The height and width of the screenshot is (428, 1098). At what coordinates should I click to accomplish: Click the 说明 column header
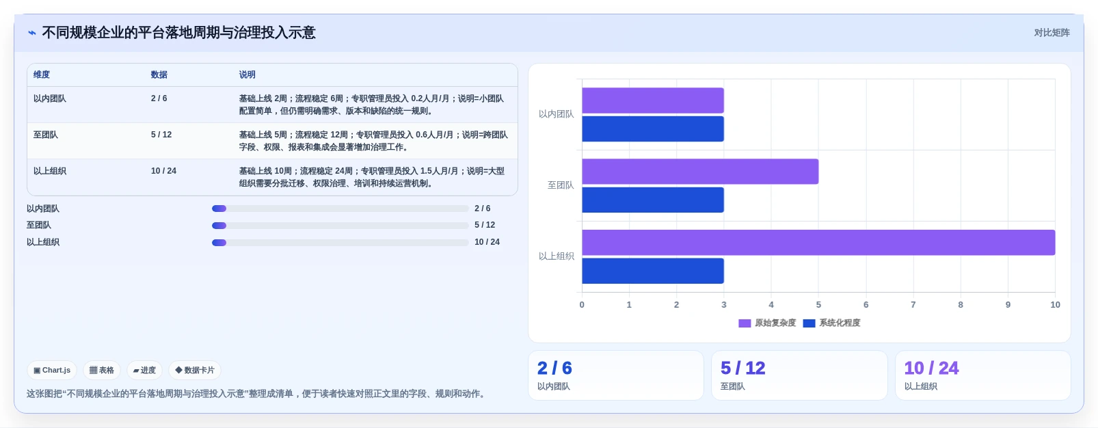pos(247,75)
